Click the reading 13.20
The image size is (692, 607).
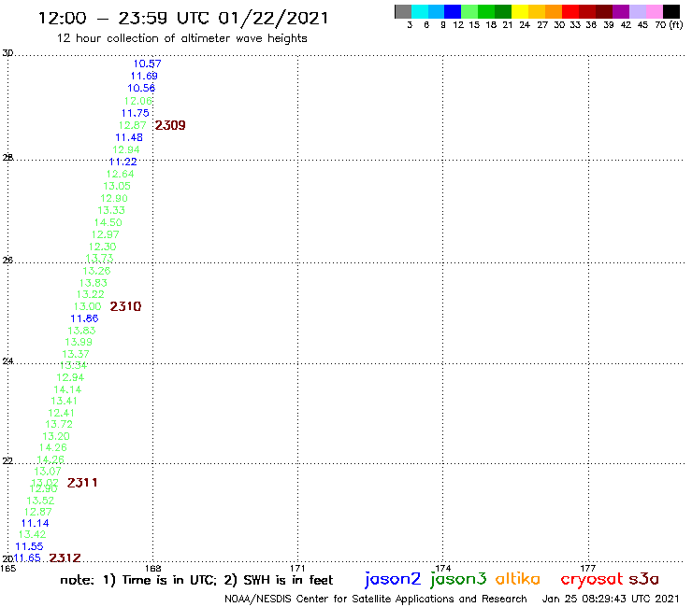tap(56, 436)
